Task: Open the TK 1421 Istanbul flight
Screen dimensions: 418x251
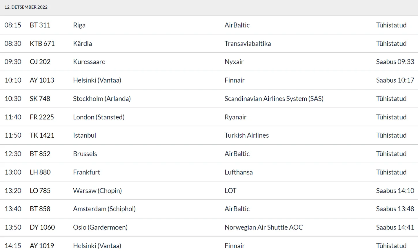Action: 209,135
